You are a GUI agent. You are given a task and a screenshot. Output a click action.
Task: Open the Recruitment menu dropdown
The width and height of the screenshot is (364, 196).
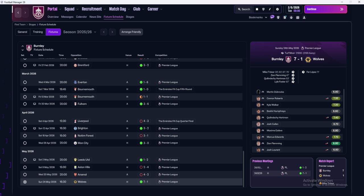coord(94,9)
